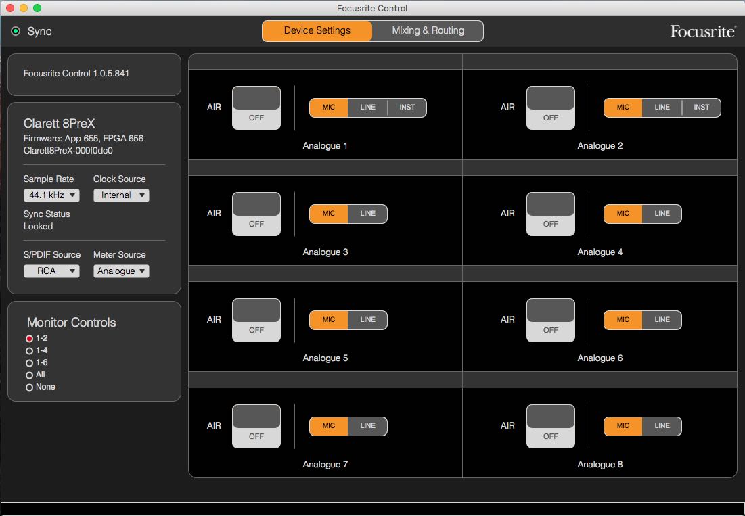Open the S/PDIF Source dropdown

click(51, 271)
